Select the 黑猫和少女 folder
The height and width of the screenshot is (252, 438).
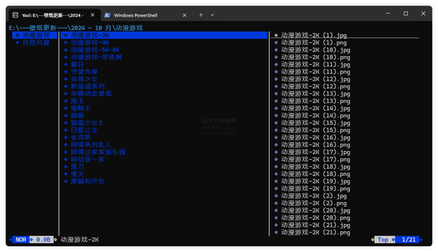pyautogui.click(x=88, y=181)
